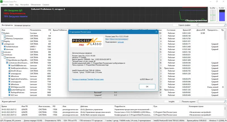Click the Lenouser license link
The width and height of the screenshot is (227, 122).
click(121, 42)
